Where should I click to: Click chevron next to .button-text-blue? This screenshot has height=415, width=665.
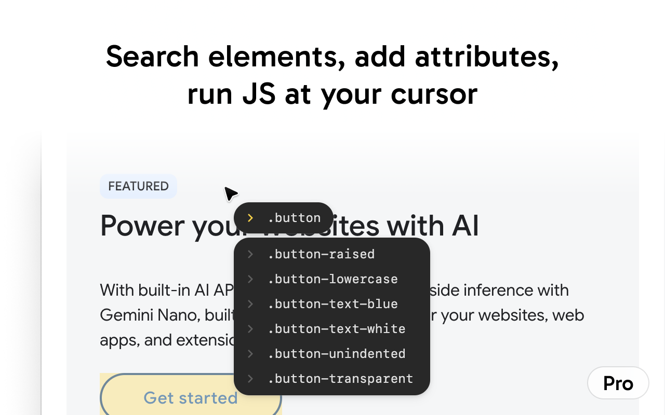click(250, 304)
